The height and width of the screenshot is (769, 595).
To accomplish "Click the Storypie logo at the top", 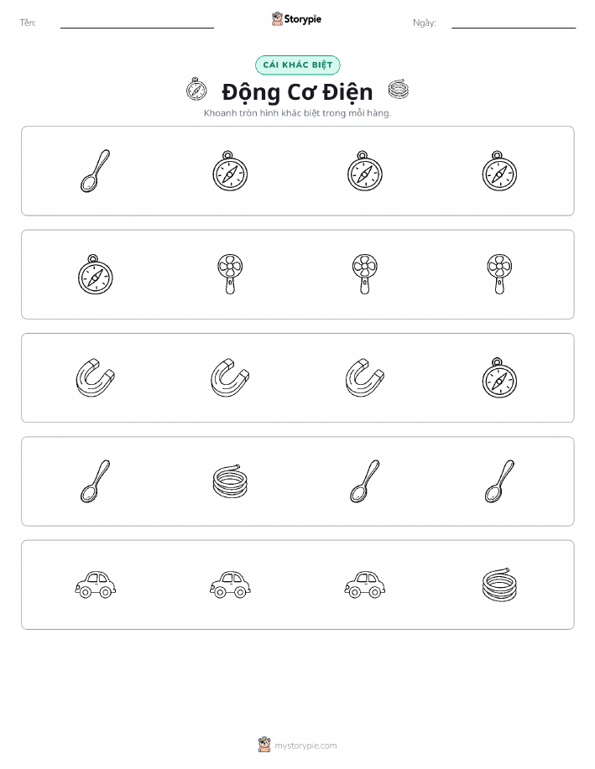I will tap(296, 19).
